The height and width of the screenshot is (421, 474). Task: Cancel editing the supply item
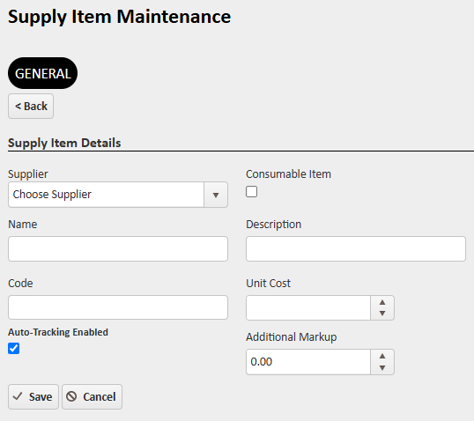[92, 397]
